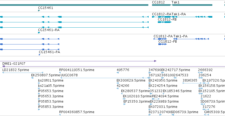This screenshot has width=225, height=116.
Task: Click the 424266 arrow glyph
Action: coord(117,88)
